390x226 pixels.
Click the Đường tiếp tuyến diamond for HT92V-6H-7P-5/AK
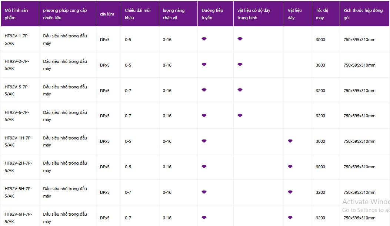tap(204, 217)
